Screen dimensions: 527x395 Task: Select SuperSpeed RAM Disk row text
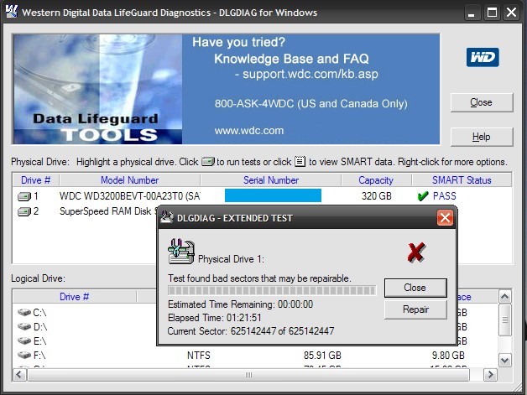107,211
